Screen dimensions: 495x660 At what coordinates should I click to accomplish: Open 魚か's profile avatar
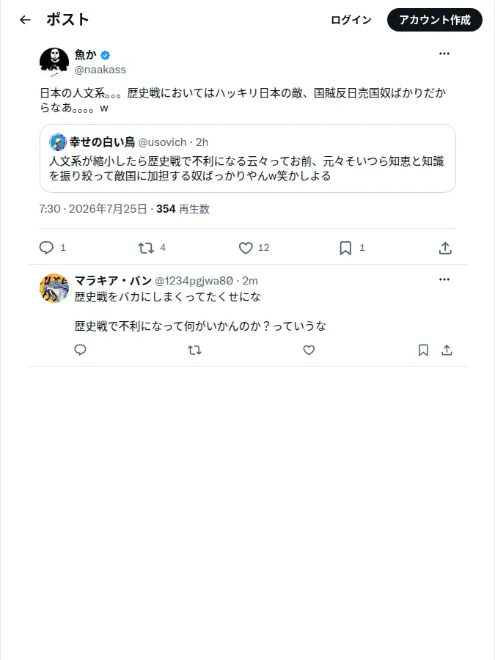pyautogui.click(x=54, y=62)
